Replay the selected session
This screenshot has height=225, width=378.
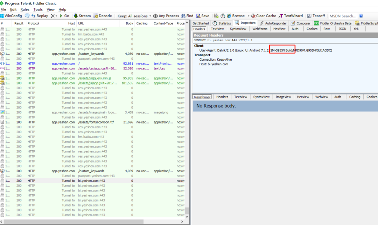point(40,16)
